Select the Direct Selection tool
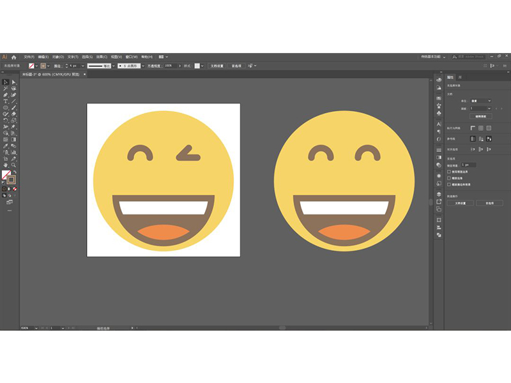 click(13, 82)
